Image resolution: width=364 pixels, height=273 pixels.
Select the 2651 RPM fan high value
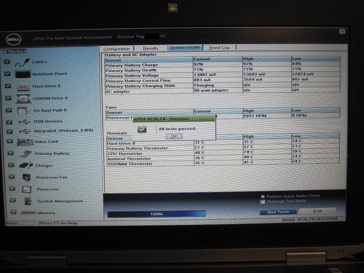tap(255, 116)
